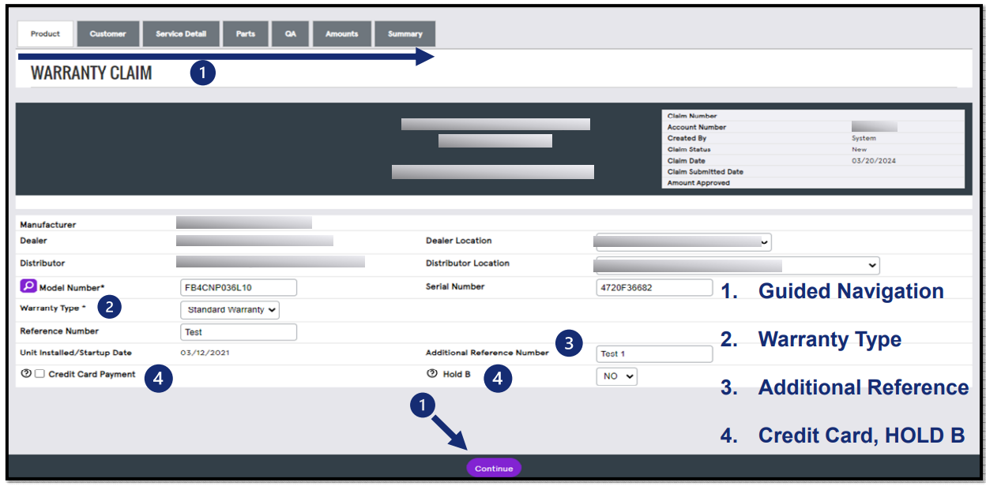Switch to the Customer tab

[x=107, y=33]
